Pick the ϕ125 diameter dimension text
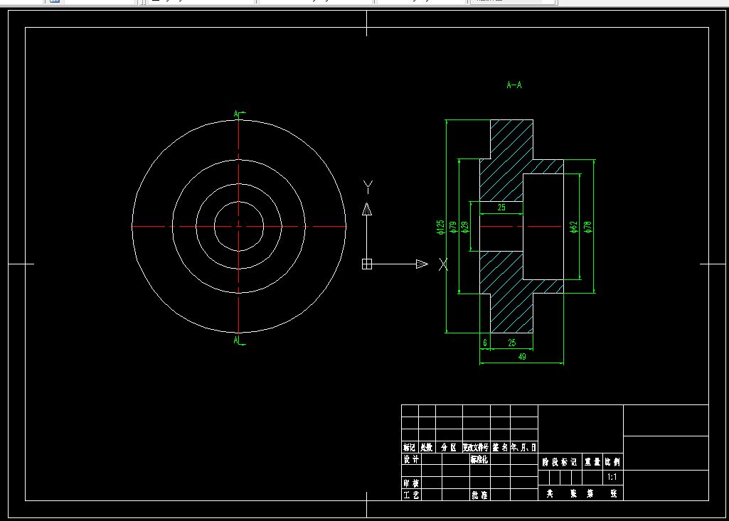This screenshot has height=521, width=729. click(440, 227)
